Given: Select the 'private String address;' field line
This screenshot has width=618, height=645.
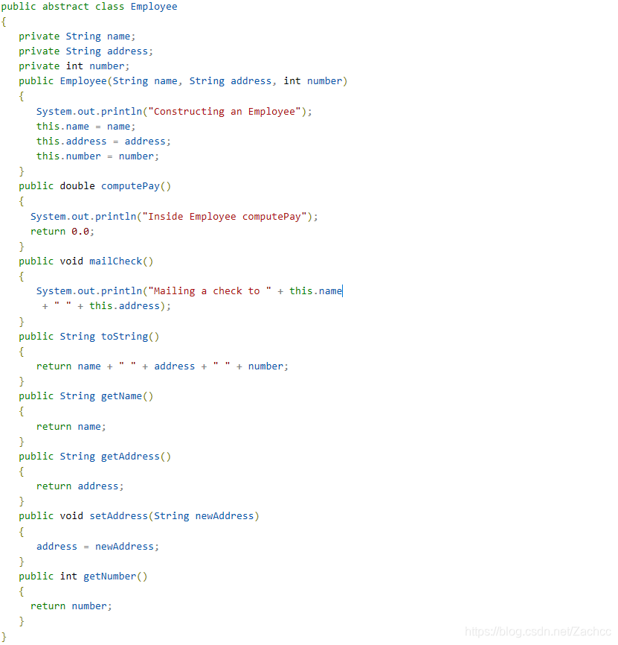Looking at the screenshot, I should coord(86,51).
